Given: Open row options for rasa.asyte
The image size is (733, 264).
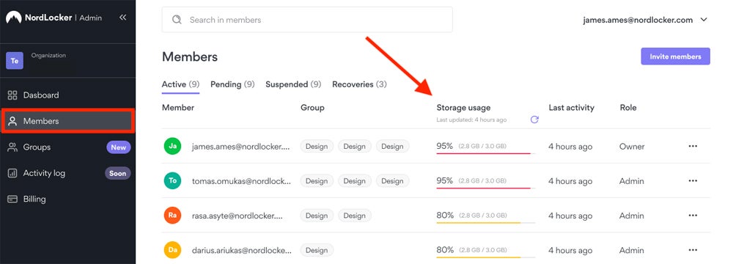Looking at the screenshot, I should pyautogui.click(x=693, y=216).
